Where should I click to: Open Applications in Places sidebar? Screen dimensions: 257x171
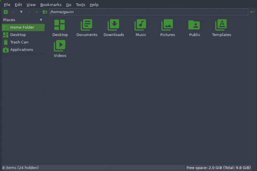[x=23, y=50]
